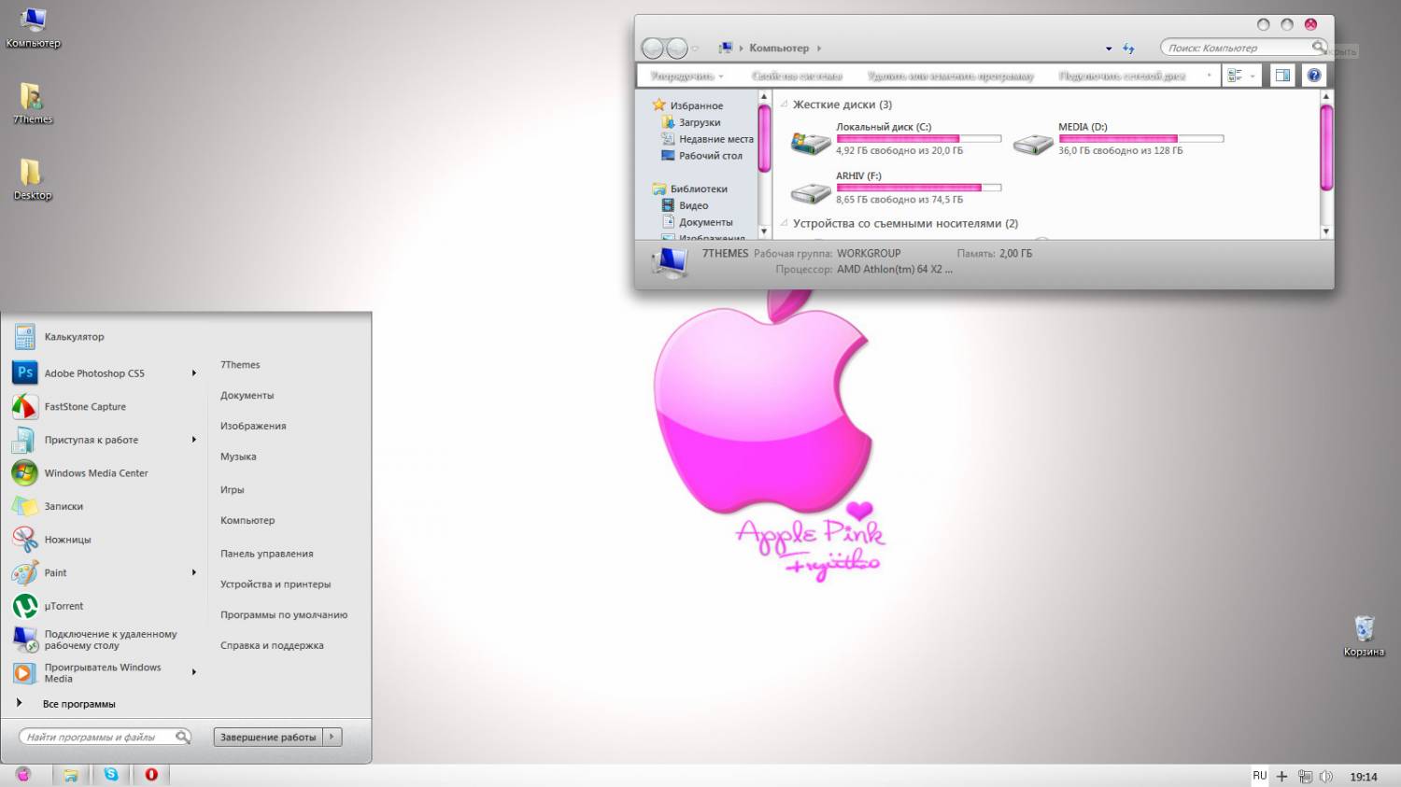The image size is (1401, 787).
Task: Click Подключить сетевой диск
Action: 1122,76
